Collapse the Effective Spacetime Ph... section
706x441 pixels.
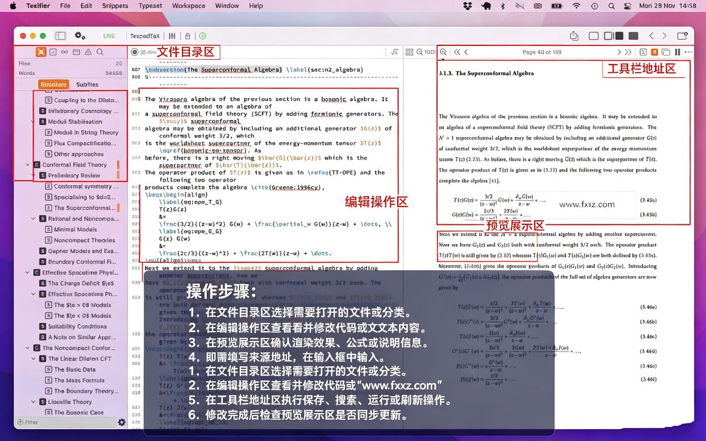[34, 294]
